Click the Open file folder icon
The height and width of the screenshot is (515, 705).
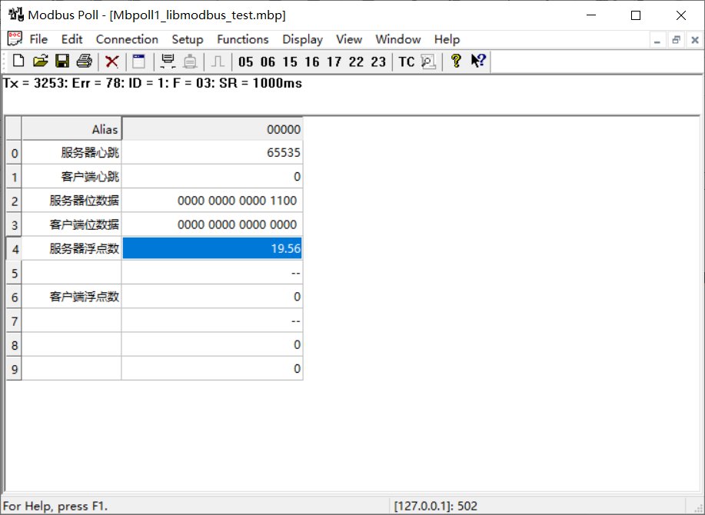41,61
